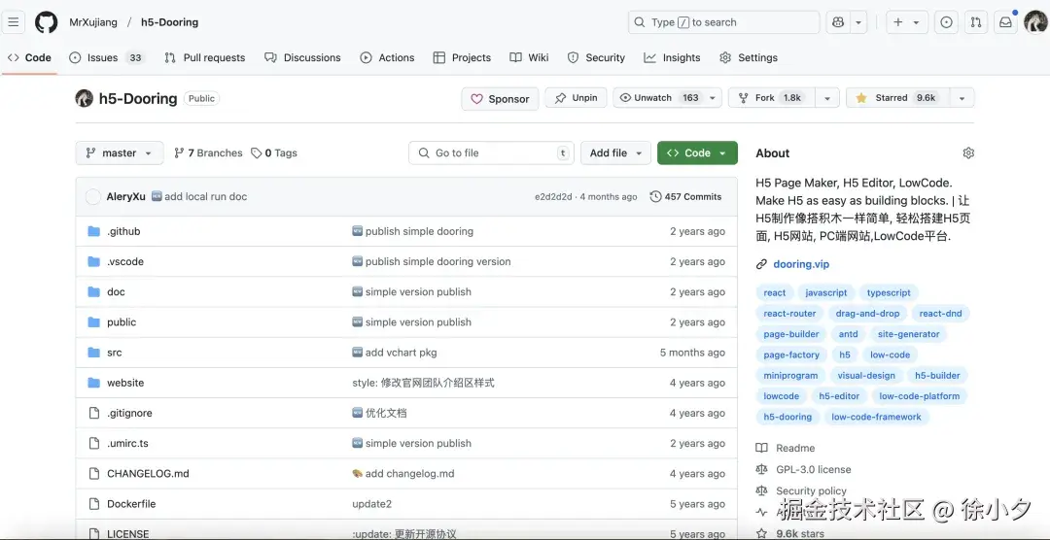
Task: Open the .gitignore file
Action: [129, 413]
